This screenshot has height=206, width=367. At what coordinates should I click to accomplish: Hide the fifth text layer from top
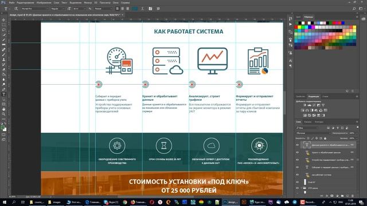[x=297, y=175]
